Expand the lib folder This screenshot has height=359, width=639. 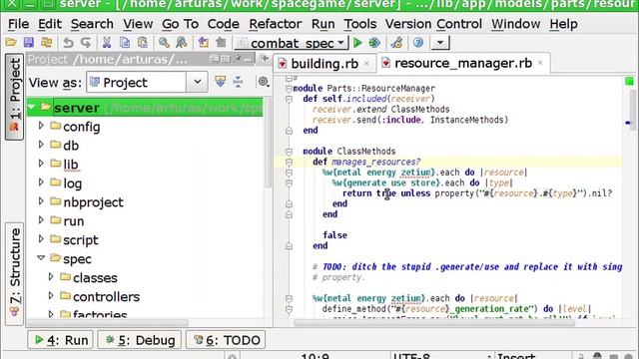pos(41,164)
